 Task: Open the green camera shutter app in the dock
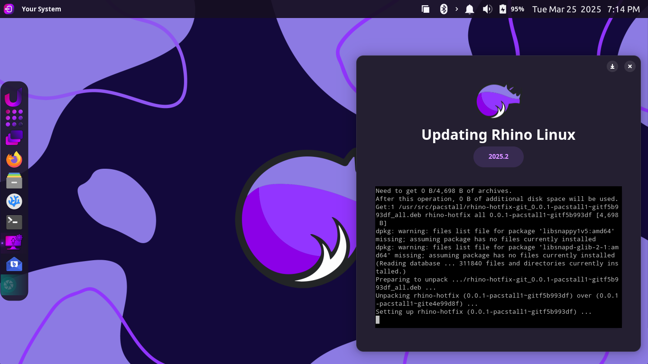[x=9, y=285]
